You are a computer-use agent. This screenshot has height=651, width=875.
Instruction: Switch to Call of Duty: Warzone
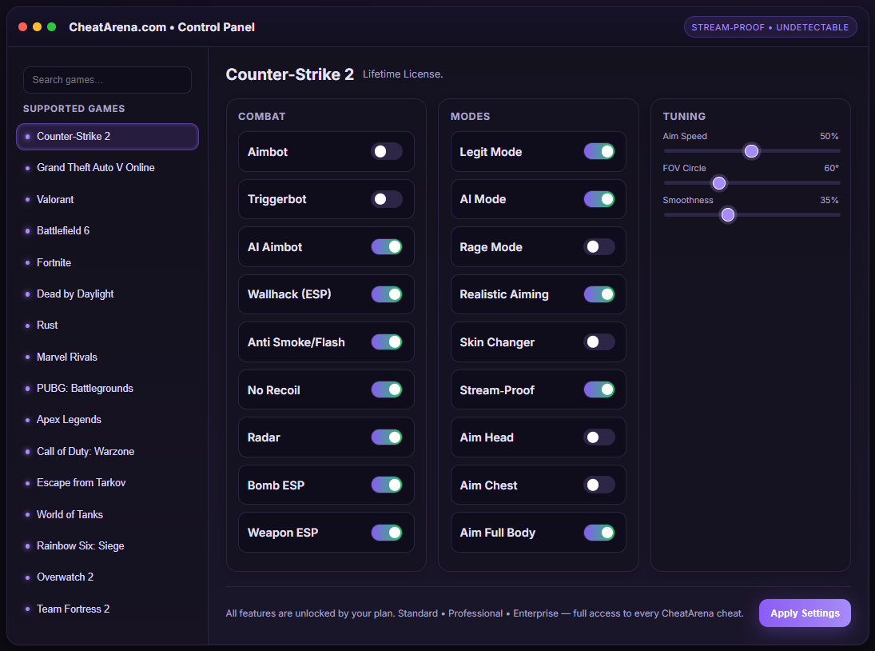pos(107,451)
